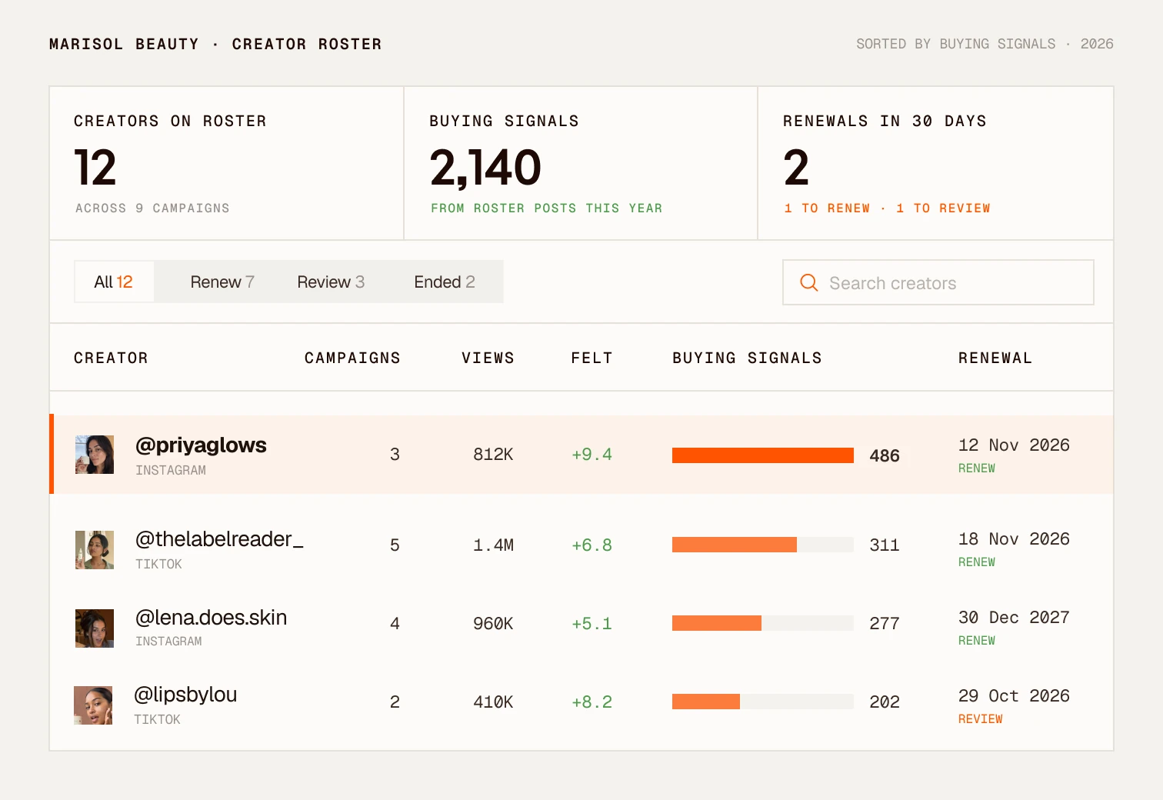Sort by the FELT column header
Image resolution: width=1163 pixels, height=800 pixels.
click(591, 358)
